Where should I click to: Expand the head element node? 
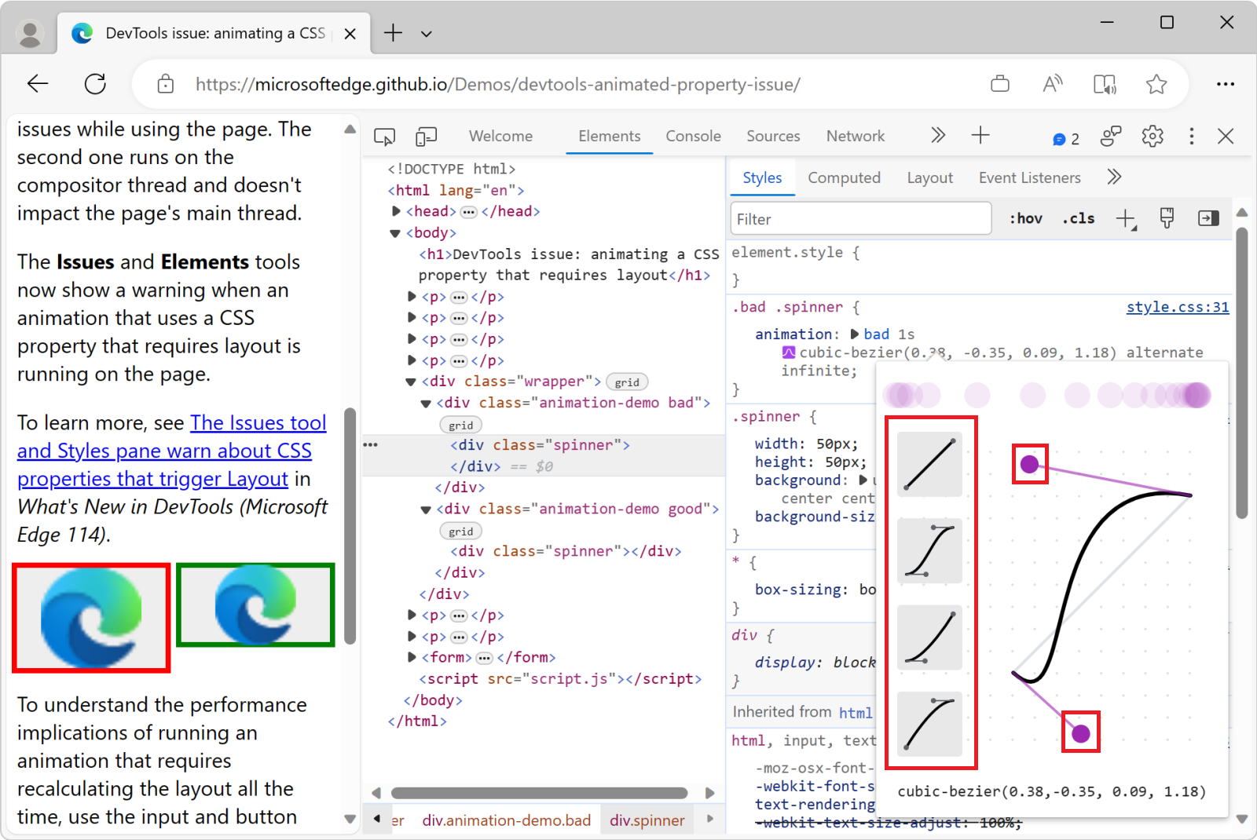397,211
